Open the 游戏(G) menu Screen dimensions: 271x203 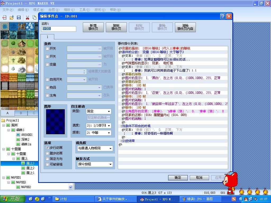pyautogui.click(x=100, y=10)
